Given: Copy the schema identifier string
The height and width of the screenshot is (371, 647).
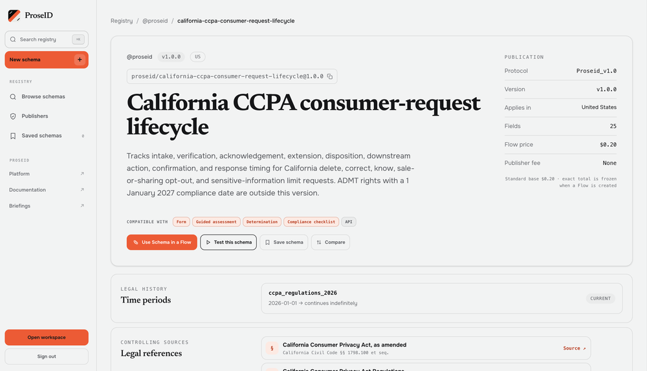Looking at the screenshot, I should pos(330,76).
